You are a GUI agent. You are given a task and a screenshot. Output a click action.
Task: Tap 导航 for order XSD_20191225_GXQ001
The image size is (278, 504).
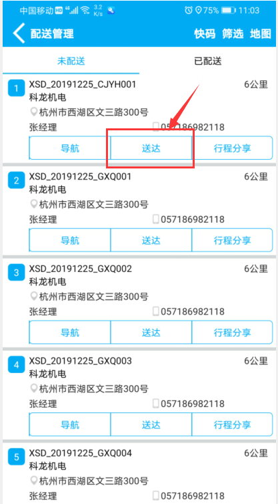click(x=70, y=240)
